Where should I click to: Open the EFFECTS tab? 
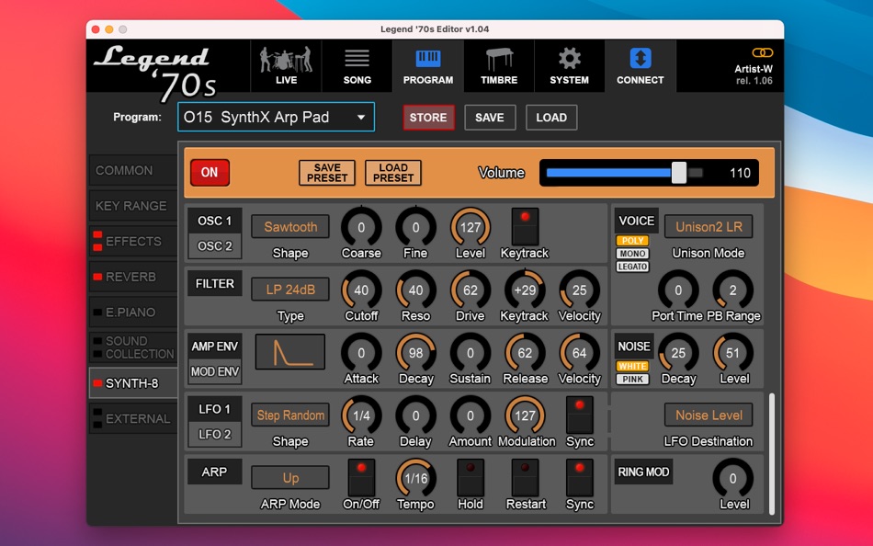(x=130, y=241)
